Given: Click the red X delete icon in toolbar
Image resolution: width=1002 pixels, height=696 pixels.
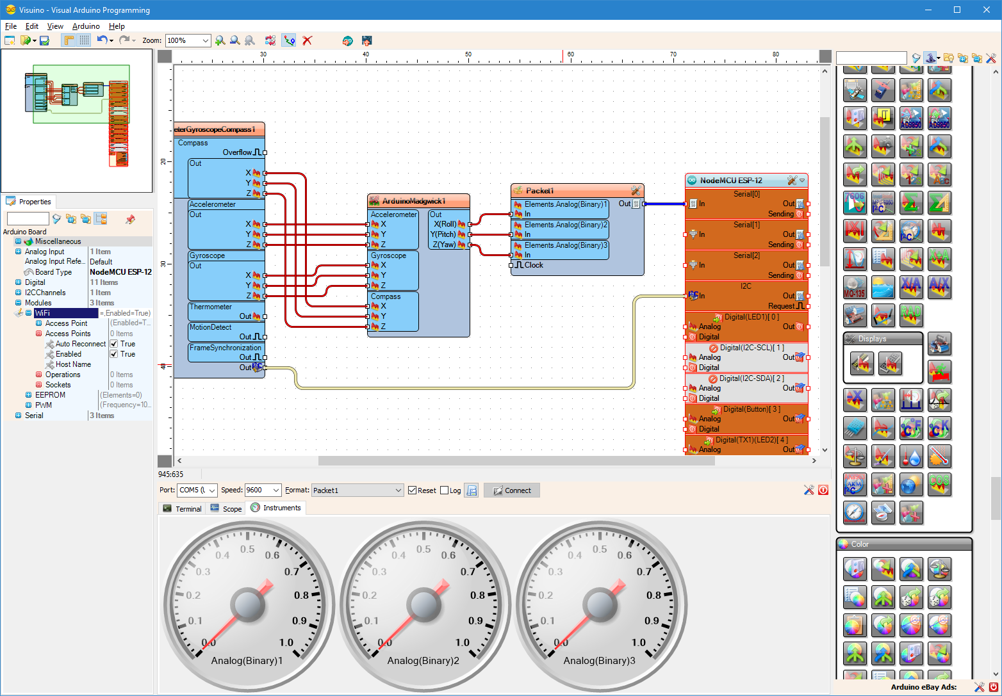Looking at the screenshot, I should (x=308, y=40).
